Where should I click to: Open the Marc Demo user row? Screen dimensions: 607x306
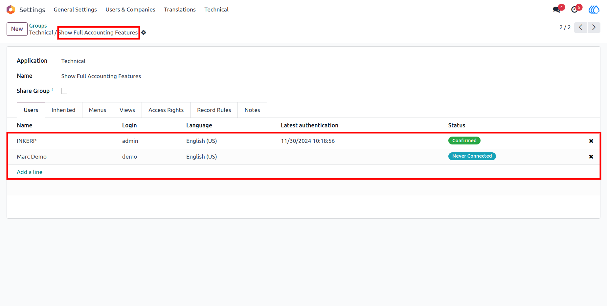304,157
